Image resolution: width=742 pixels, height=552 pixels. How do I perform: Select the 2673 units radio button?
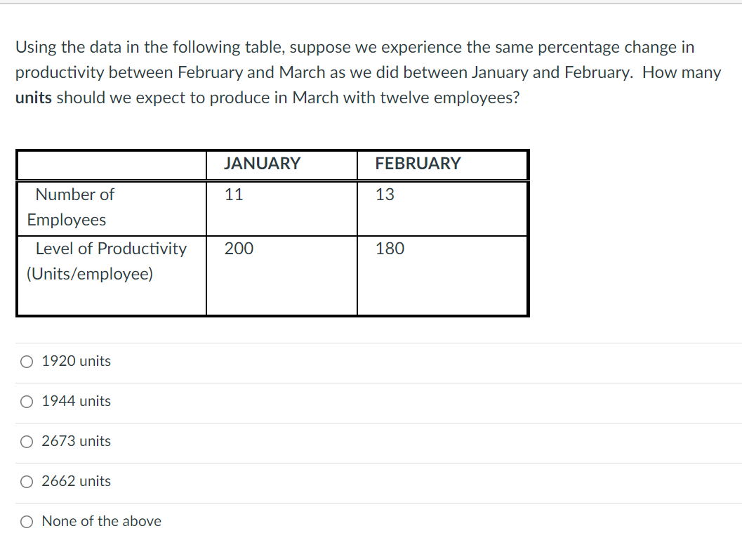(x=26, y=441)
